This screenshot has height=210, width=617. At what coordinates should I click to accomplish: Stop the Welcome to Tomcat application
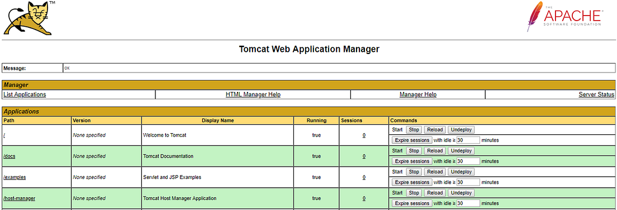coord(414,130)
